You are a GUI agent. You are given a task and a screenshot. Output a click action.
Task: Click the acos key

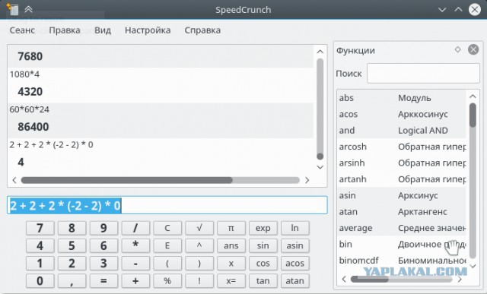(294, 264)
